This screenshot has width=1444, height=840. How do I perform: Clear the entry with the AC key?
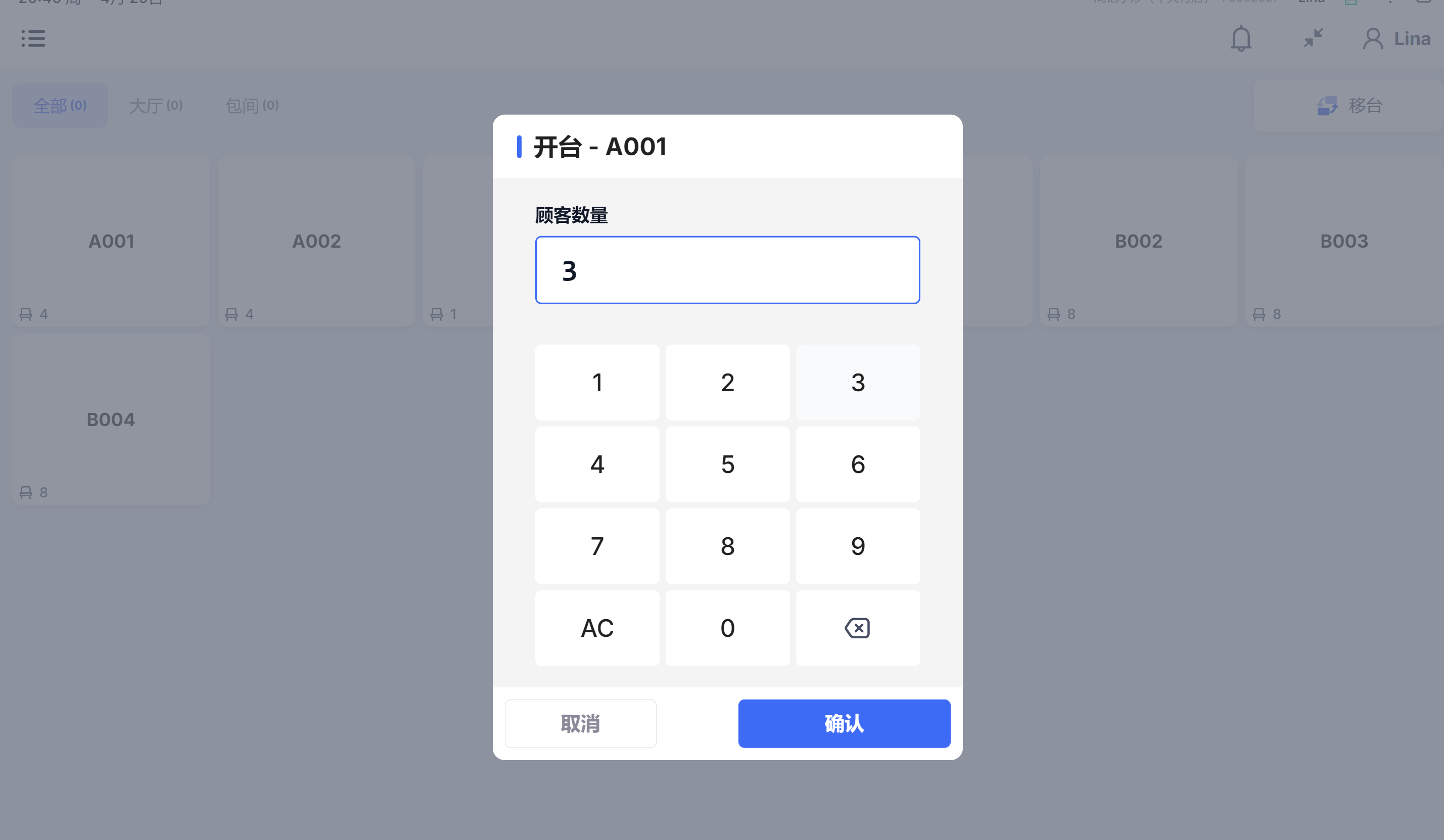[x=597, y=628]
